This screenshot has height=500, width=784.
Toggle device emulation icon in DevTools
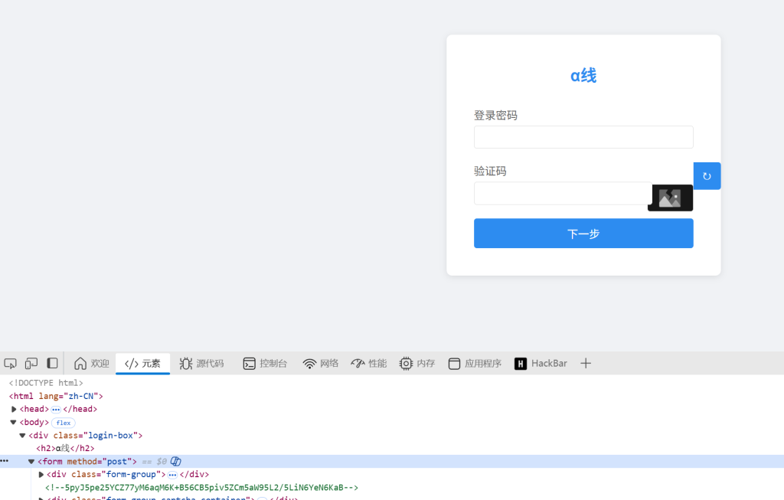click(31, 364)
